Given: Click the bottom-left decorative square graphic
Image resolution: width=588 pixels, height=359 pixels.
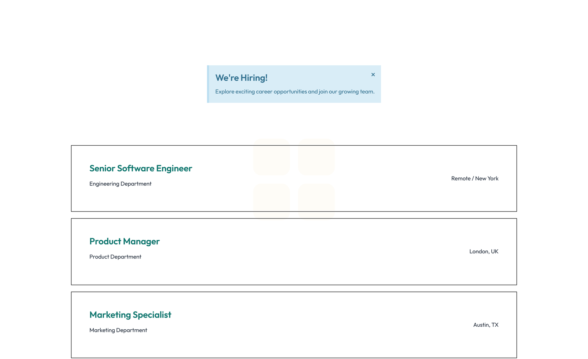Looking at the screenshot, I should pos(272,202).
